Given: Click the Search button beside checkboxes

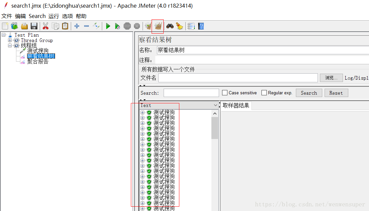Looking at the screenshot, I should pos(309,93).
